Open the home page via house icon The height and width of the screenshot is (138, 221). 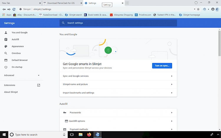(204, 9)
